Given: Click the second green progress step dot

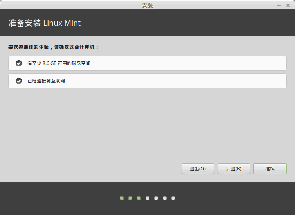Looking at the screenshot, I should (x=130, y=198).
